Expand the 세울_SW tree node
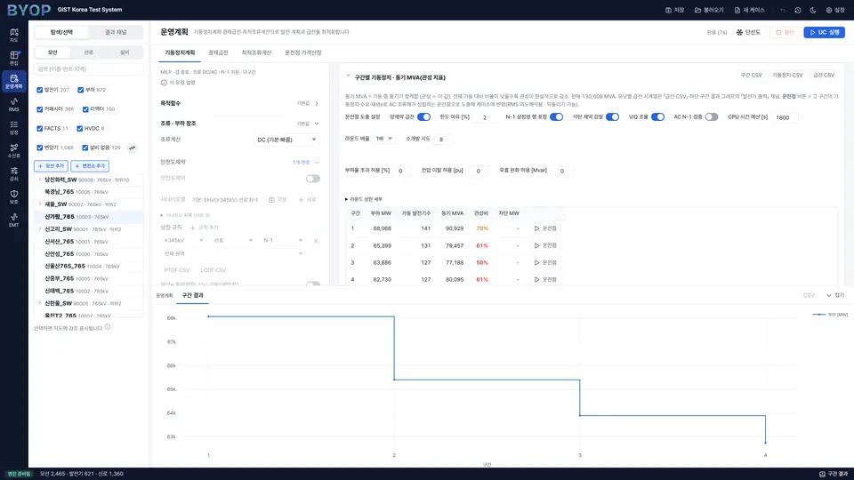The image size is (854, 480). (40, 204)
